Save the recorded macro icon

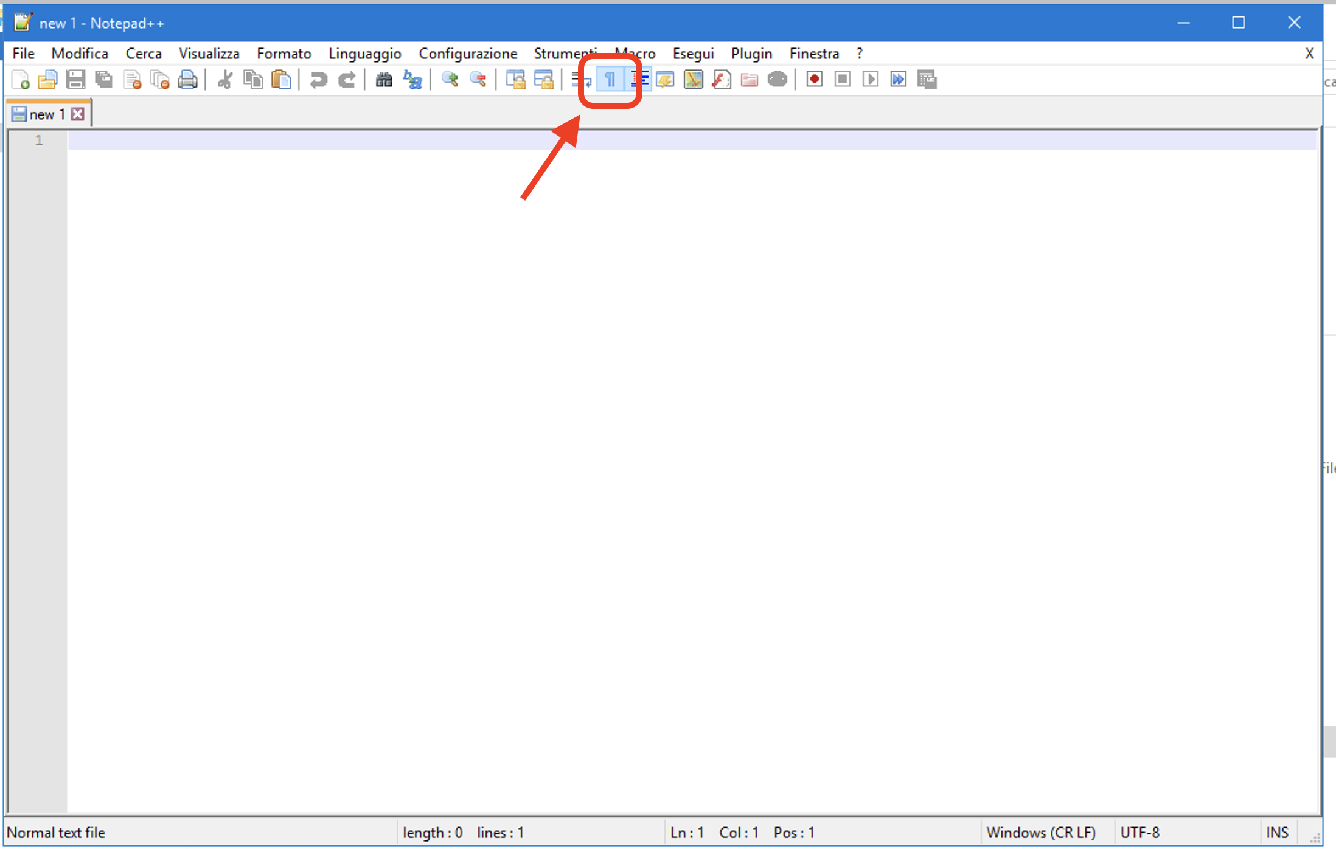coord(927,80)
